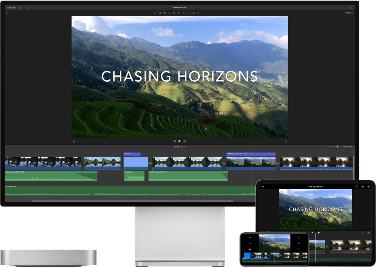Open the media import dropdown beside Projekter

click(x=21, y=7)
